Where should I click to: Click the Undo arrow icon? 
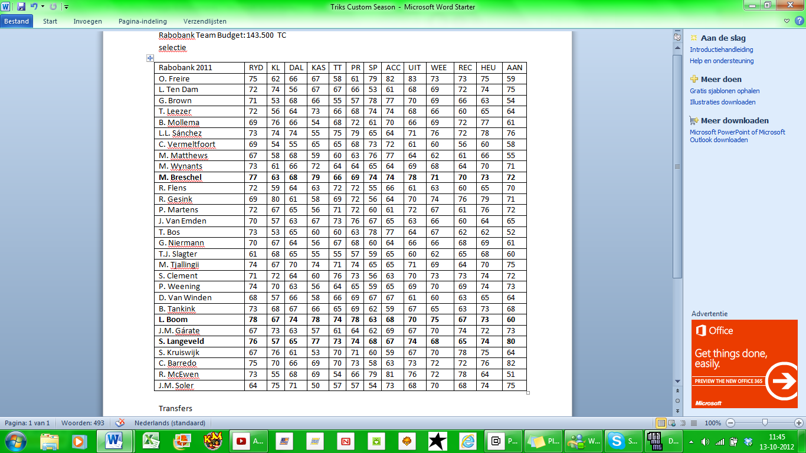coord(34,6)
